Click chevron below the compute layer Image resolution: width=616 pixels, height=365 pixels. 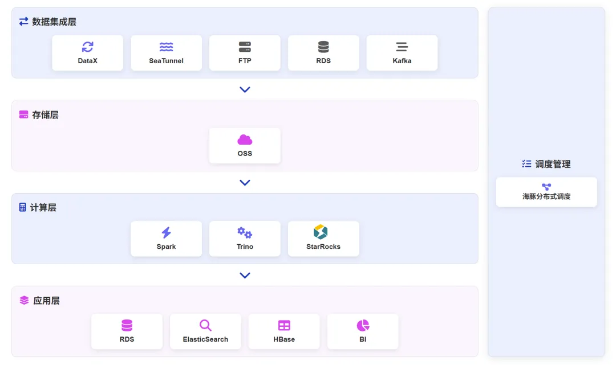(x=245, y=276)
